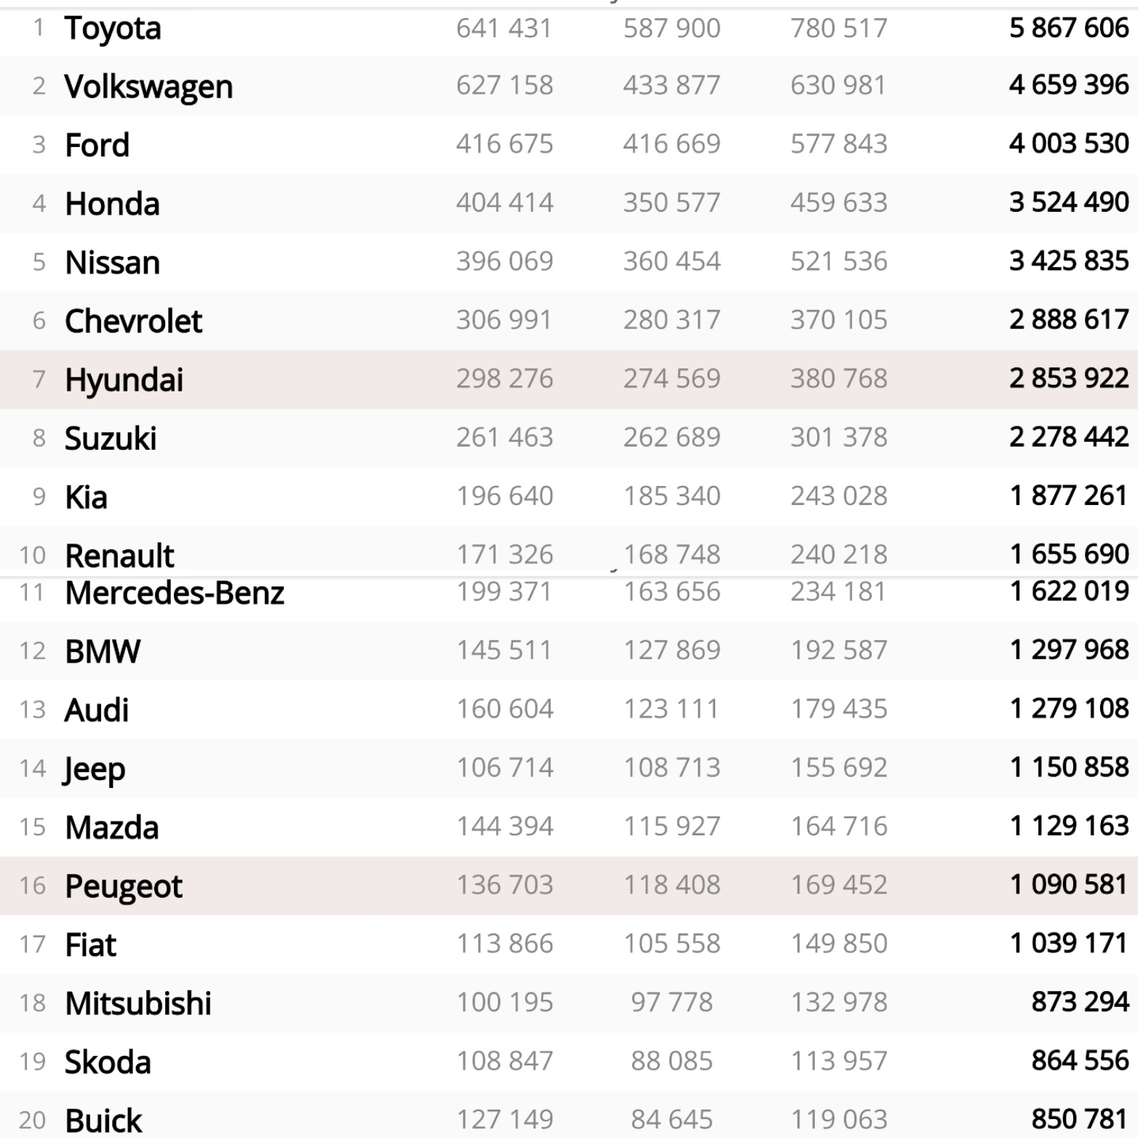Select the highlighted Peugeot brand name
The height and width of the screenshot is (1138, 1138).
(x=124, y=886)
